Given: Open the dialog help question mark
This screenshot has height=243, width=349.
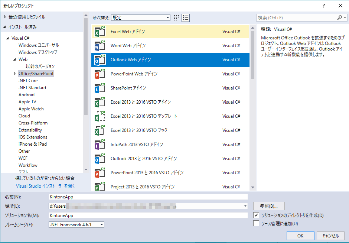Looking at the screenshot, I should 324,6.
